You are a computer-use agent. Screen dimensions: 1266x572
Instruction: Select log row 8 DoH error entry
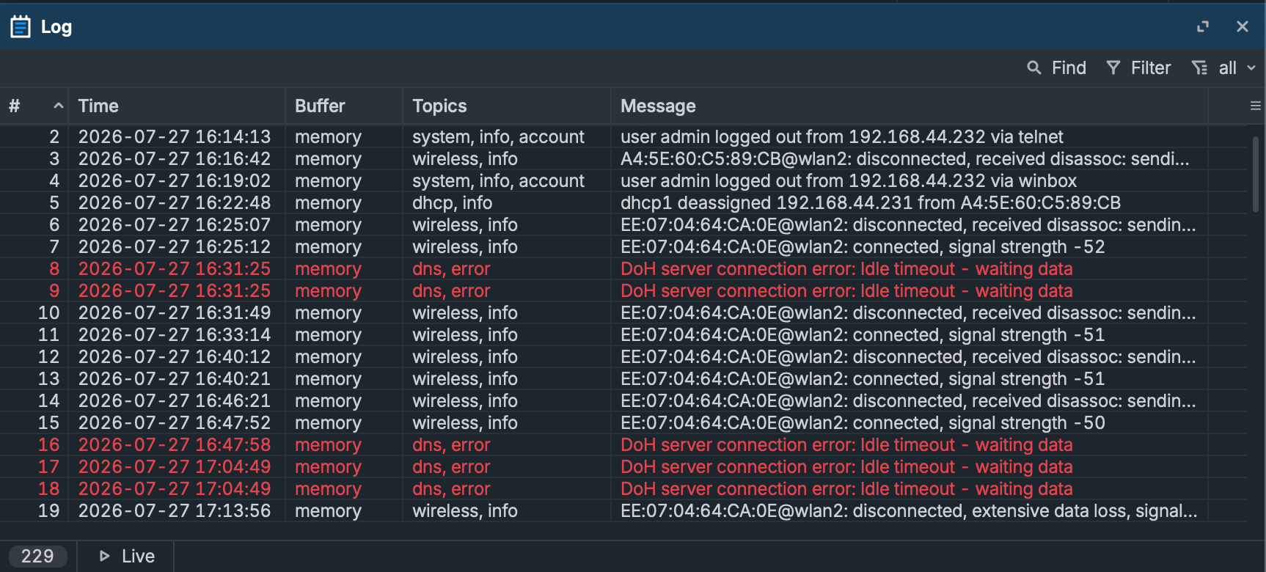tap(623, 269)
